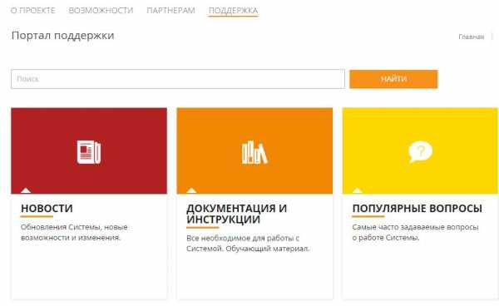Open the documentation books icon

pyautogui.click(x=254, y=152)
